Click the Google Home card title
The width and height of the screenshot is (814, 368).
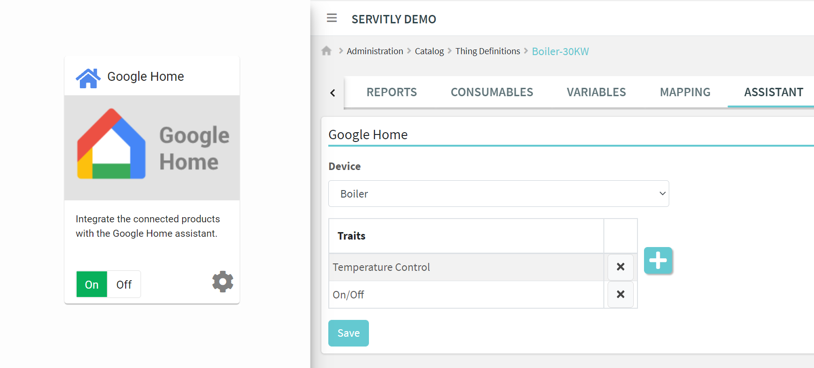(x=146, y=76)
